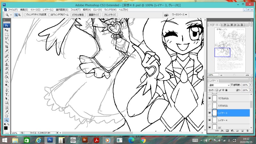The height and width of the screenshot is (144, 256).
Task: Click the Navigator zoom slider handle
Action: pos(234,75)
